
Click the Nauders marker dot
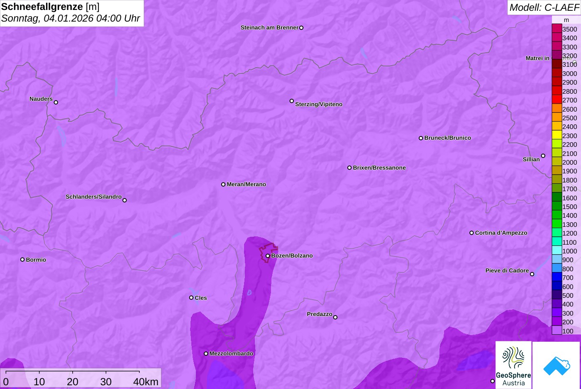coord(56,102)
